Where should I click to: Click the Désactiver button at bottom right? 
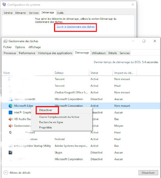148,172
